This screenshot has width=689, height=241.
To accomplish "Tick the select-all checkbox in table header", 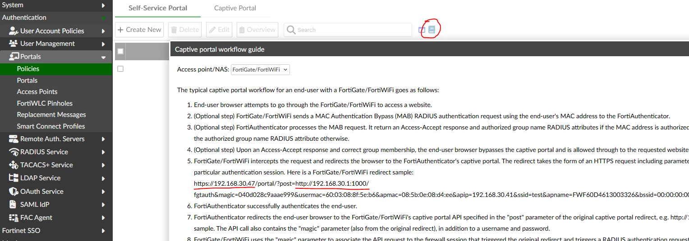I will tap(120, 51).
